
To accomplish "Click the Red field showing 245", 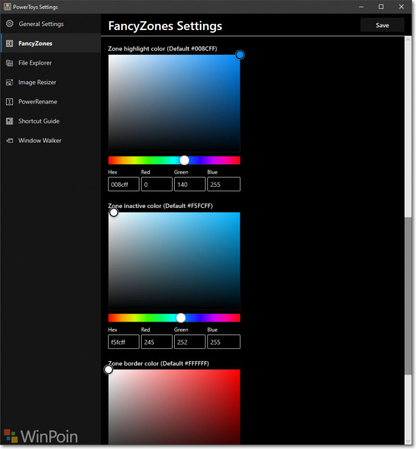I will click(x=157, y=342).
